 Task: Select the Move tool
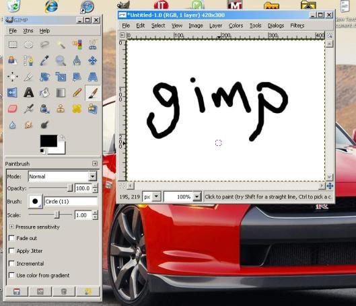click(x=93, y=61)
